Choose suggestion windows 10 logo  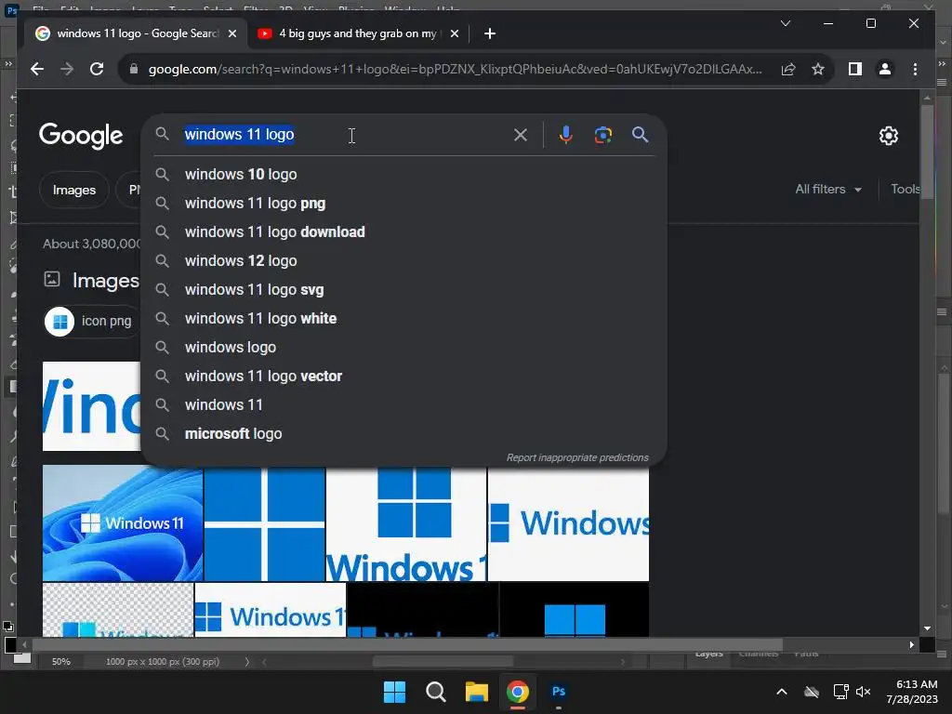click(403, 174)
